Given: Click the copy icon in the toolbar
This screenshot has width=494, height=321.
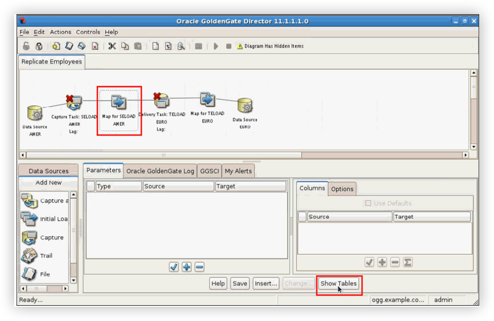Looking at the screenshot, I should [x=125, y=46].
